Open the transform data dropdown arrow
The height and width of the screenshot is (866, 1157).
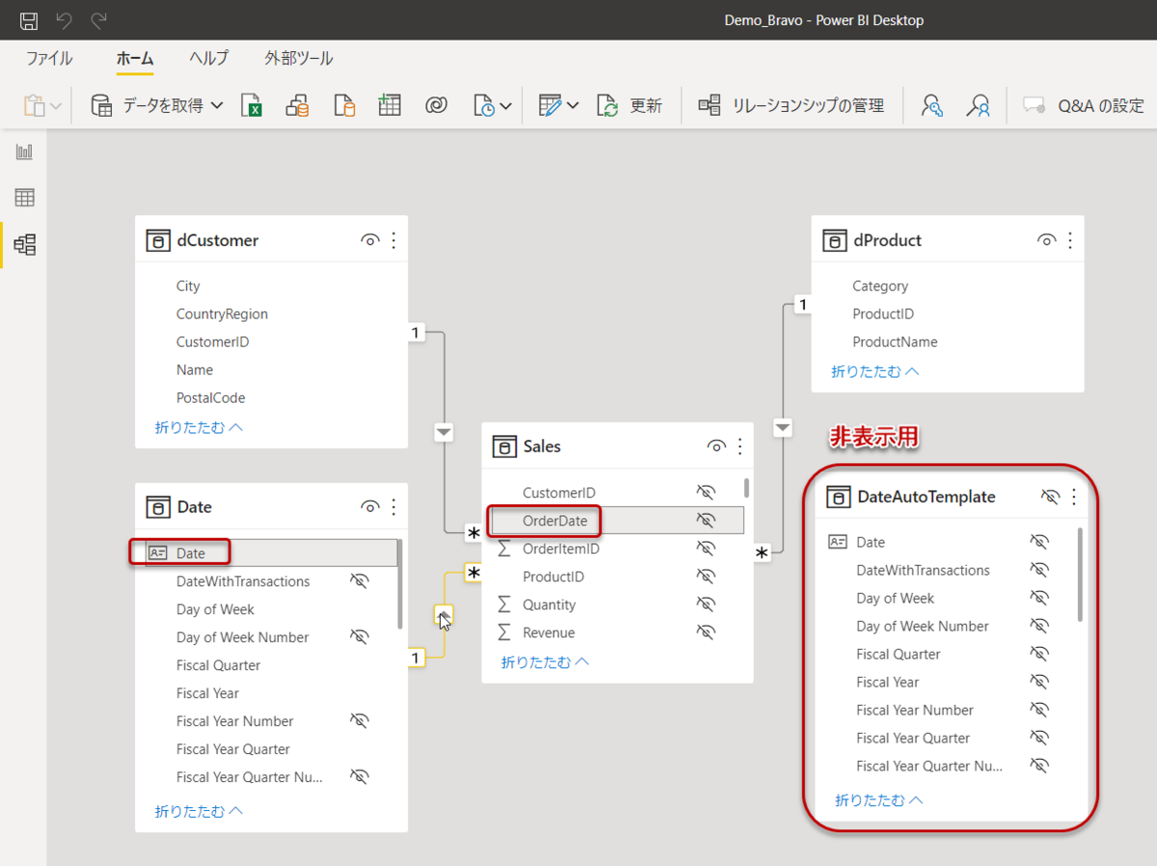(573, 106)
